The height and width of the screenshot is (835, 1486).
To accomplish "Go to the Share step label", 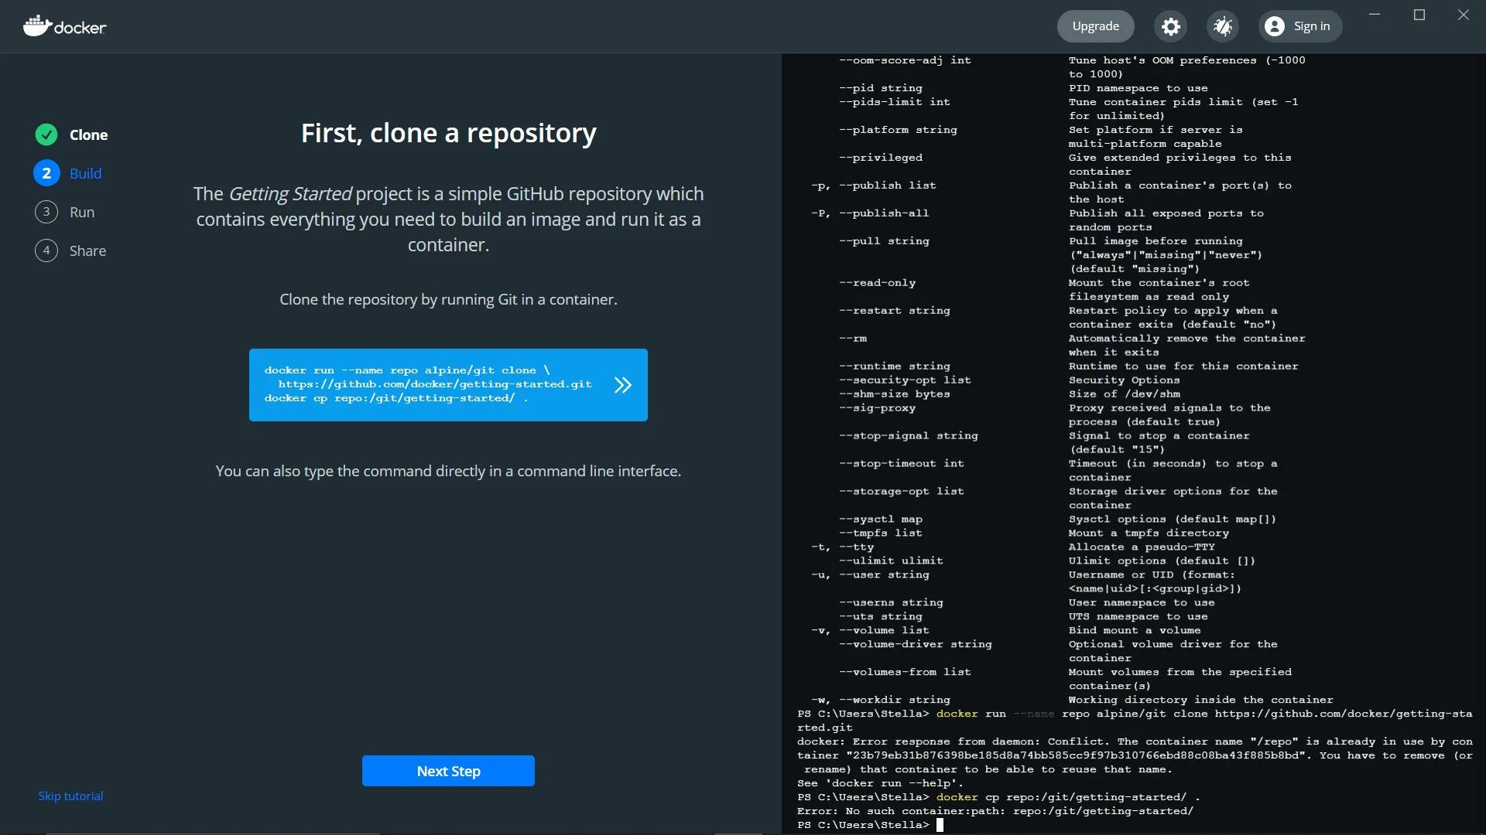I will point(87,250).
